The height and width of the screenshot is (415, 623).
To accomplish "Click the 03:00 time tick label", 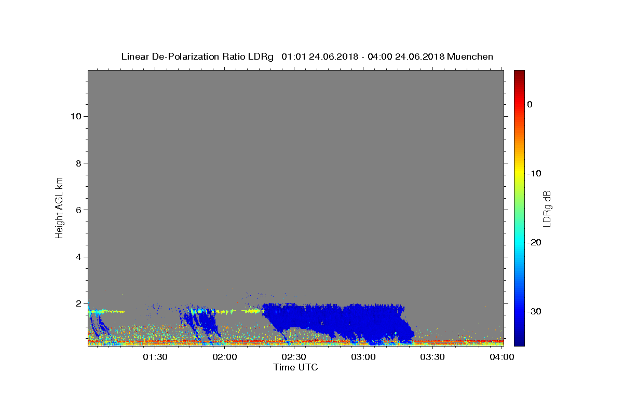I will pos(363,357).
